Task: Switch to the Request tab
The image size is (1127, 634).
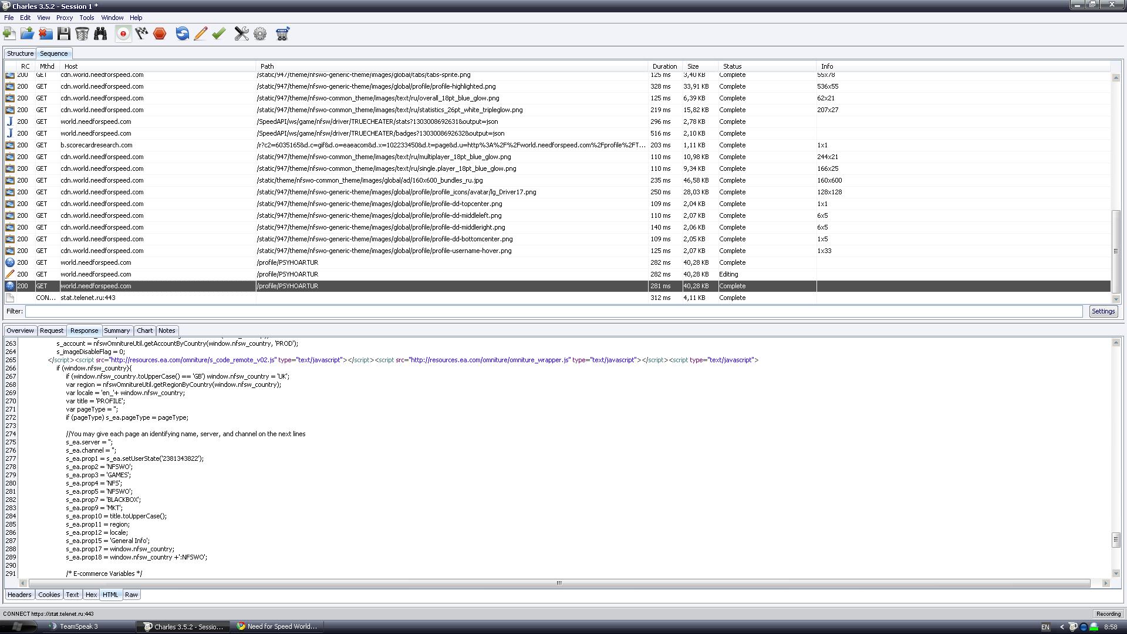Action: pos(52,331)
